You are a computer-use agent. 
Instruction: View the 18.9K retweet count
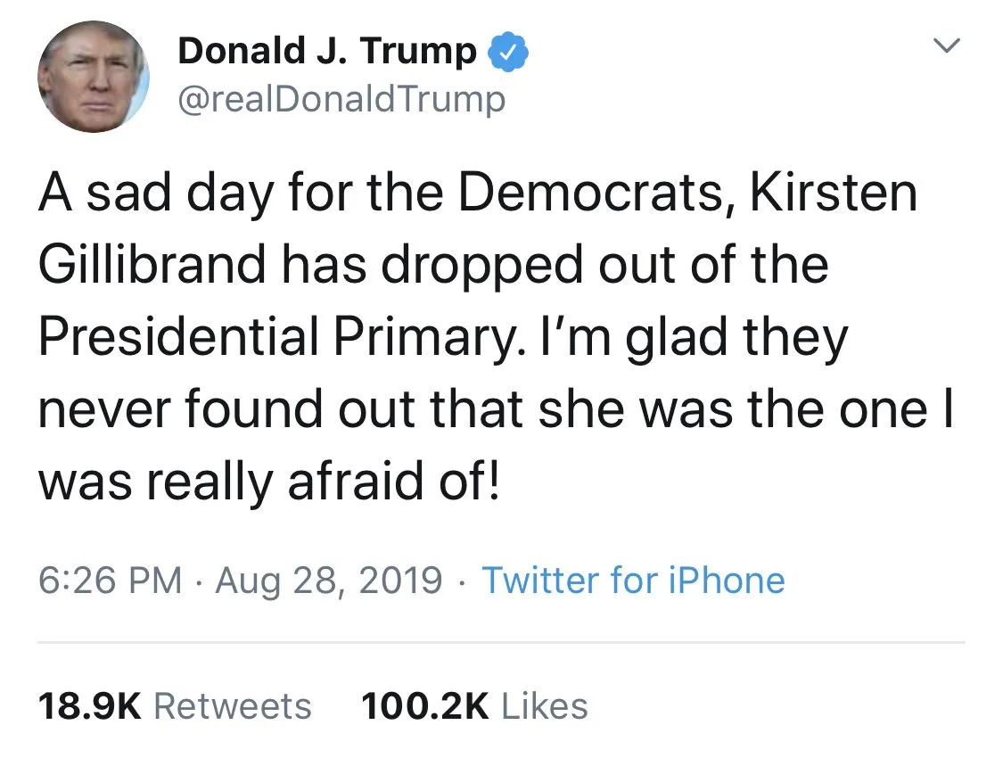tap(89, 706)
